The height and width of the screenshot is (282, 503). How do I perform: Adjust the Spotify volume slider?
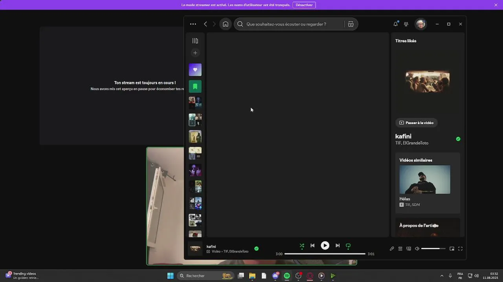point(433,249)
